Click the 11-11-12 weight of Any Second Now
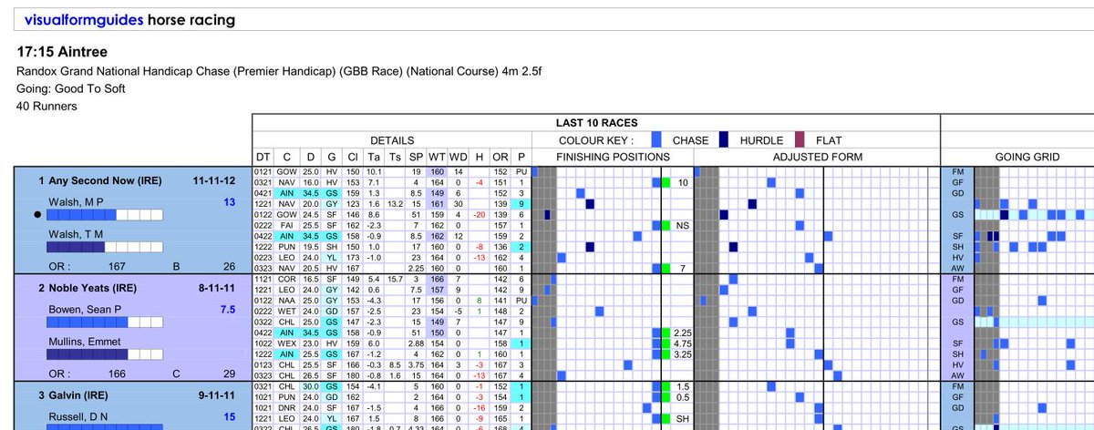Viewport: 1094px width, 430px height. click(x=212, y=180)
